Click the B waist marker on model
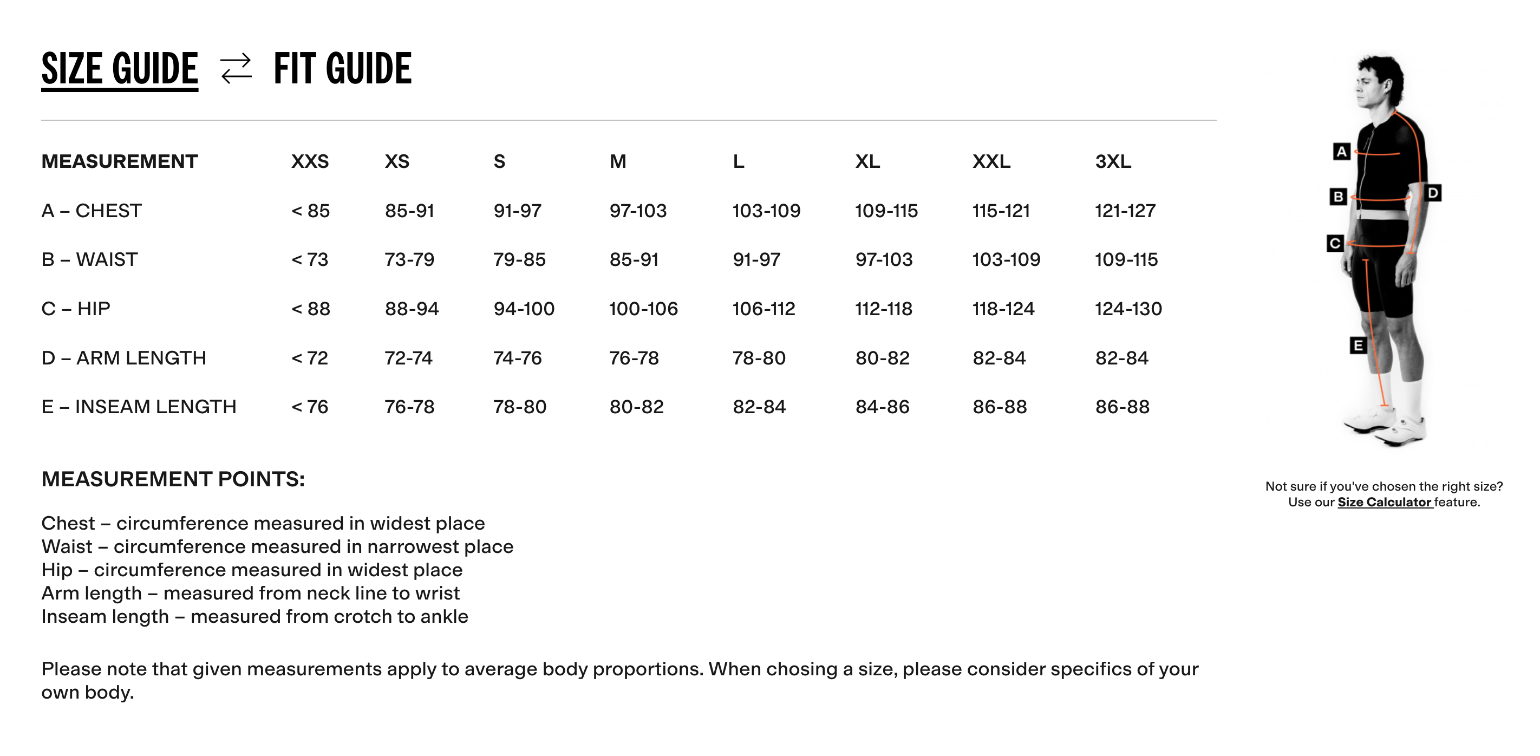The width and height of the screenshot is (1540, 756). point(1338,197)
